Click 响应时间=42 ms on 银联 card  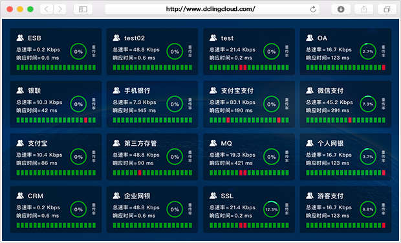37,110
